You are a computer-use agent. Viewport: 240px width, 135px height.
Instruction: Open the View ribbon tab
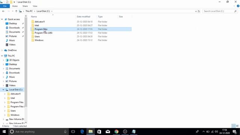pyautogui.click(x=35, y=6)
